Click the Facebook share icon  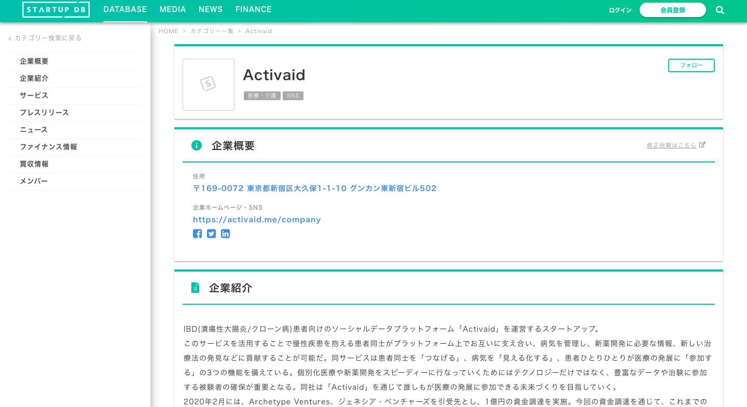coord(197,234)
